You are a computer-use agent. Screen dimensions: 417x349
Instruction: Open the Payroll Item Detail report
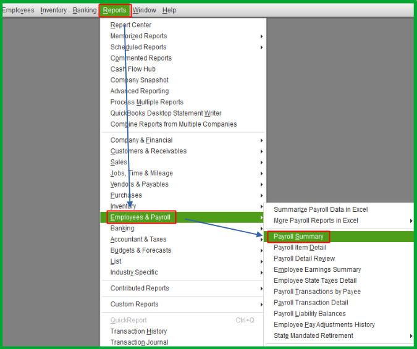[x=300, y=248]
